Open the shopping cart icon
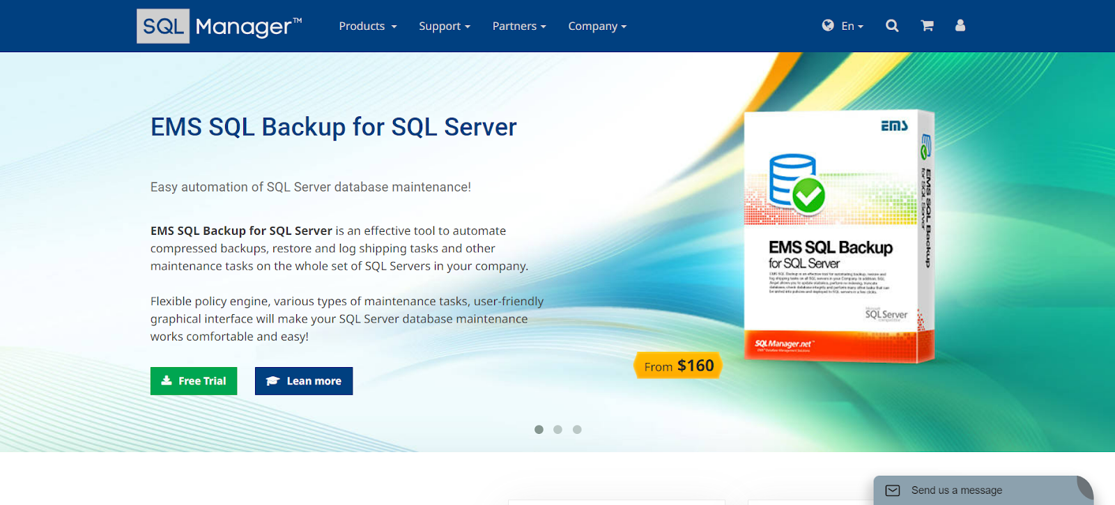The width and height of the screenshot is (1115, 505). (x=927, y=26)
